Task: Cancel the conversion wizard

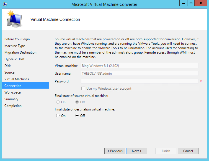Action: click(x=188, y=151)
